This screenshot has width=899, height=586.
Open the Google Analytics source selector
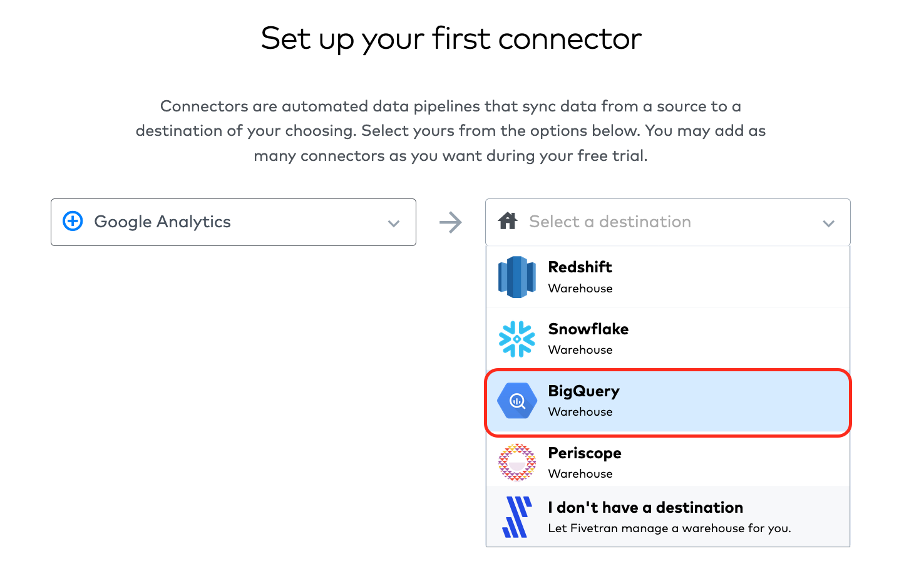pos(234,222)
